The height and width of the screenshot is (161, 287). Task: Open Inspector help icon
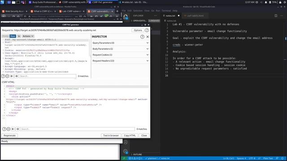coord(142,37)
